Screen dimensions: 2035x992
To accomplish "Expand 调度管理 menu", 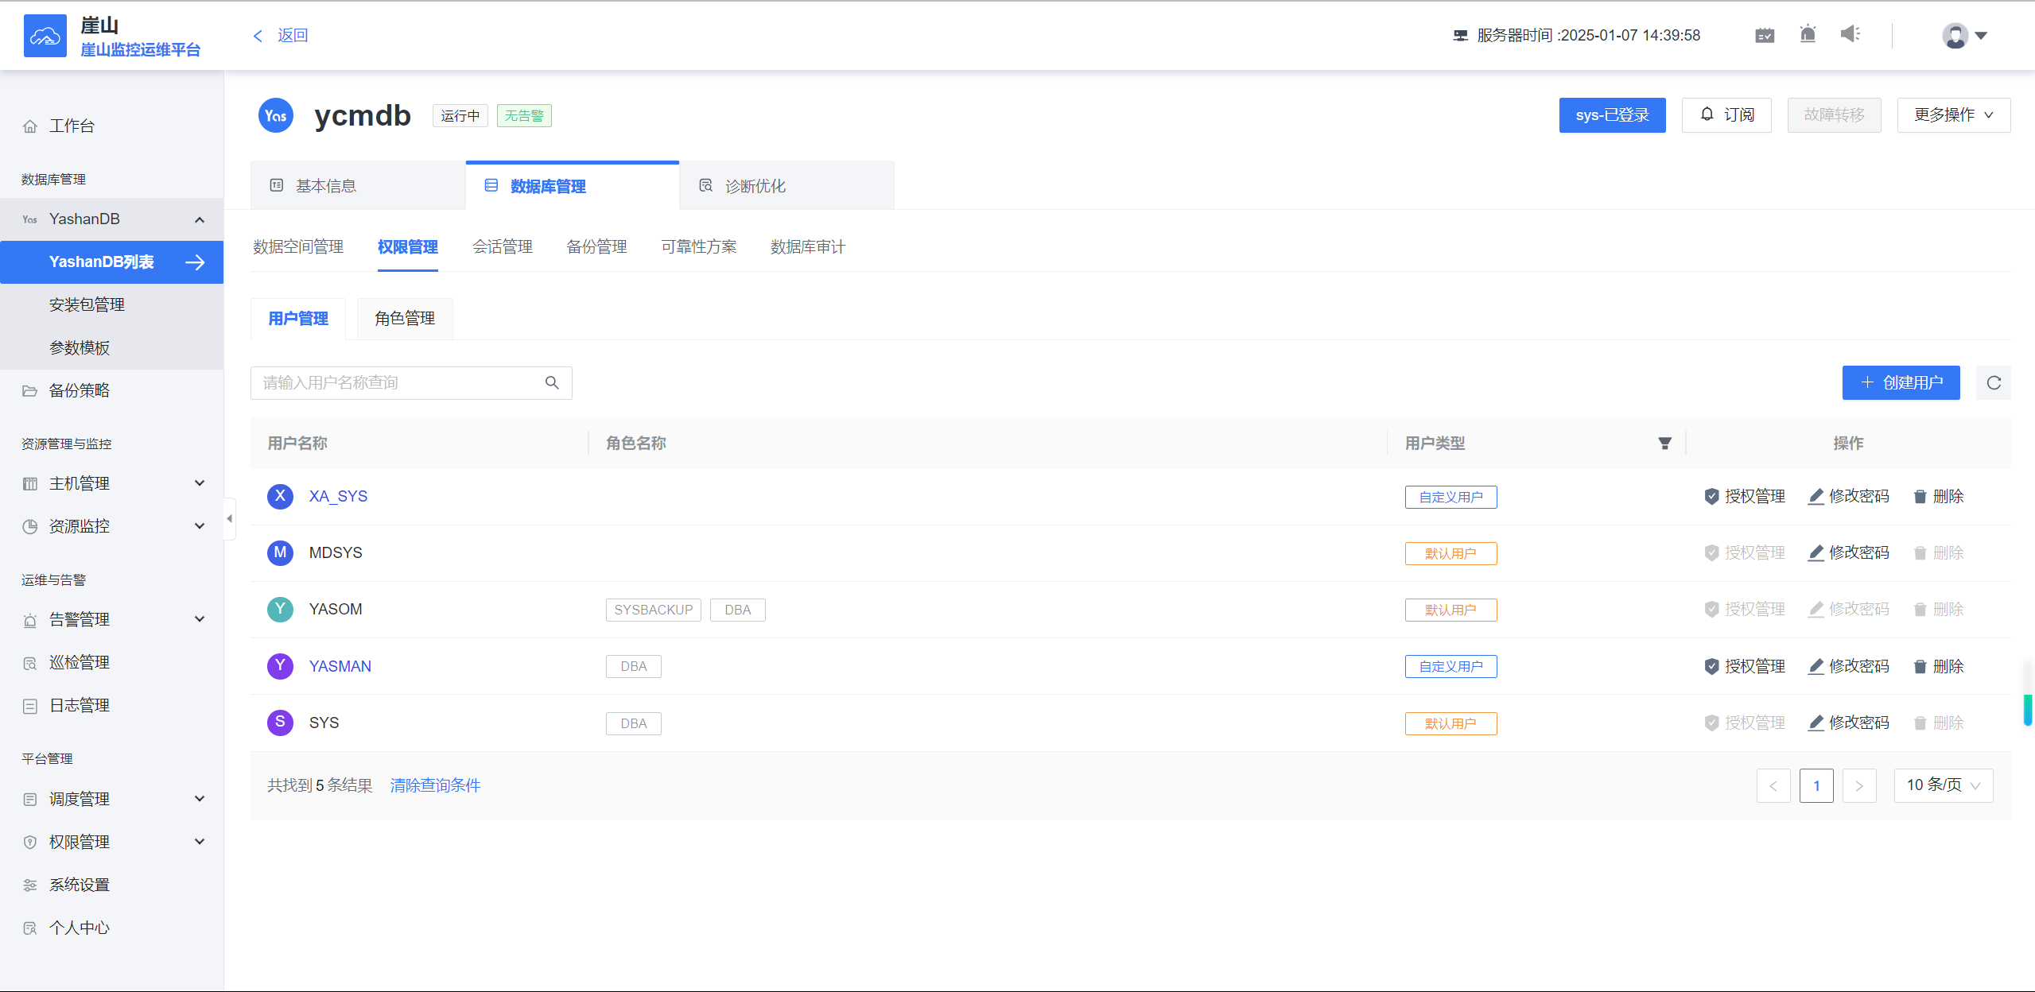I will point(111,800).
